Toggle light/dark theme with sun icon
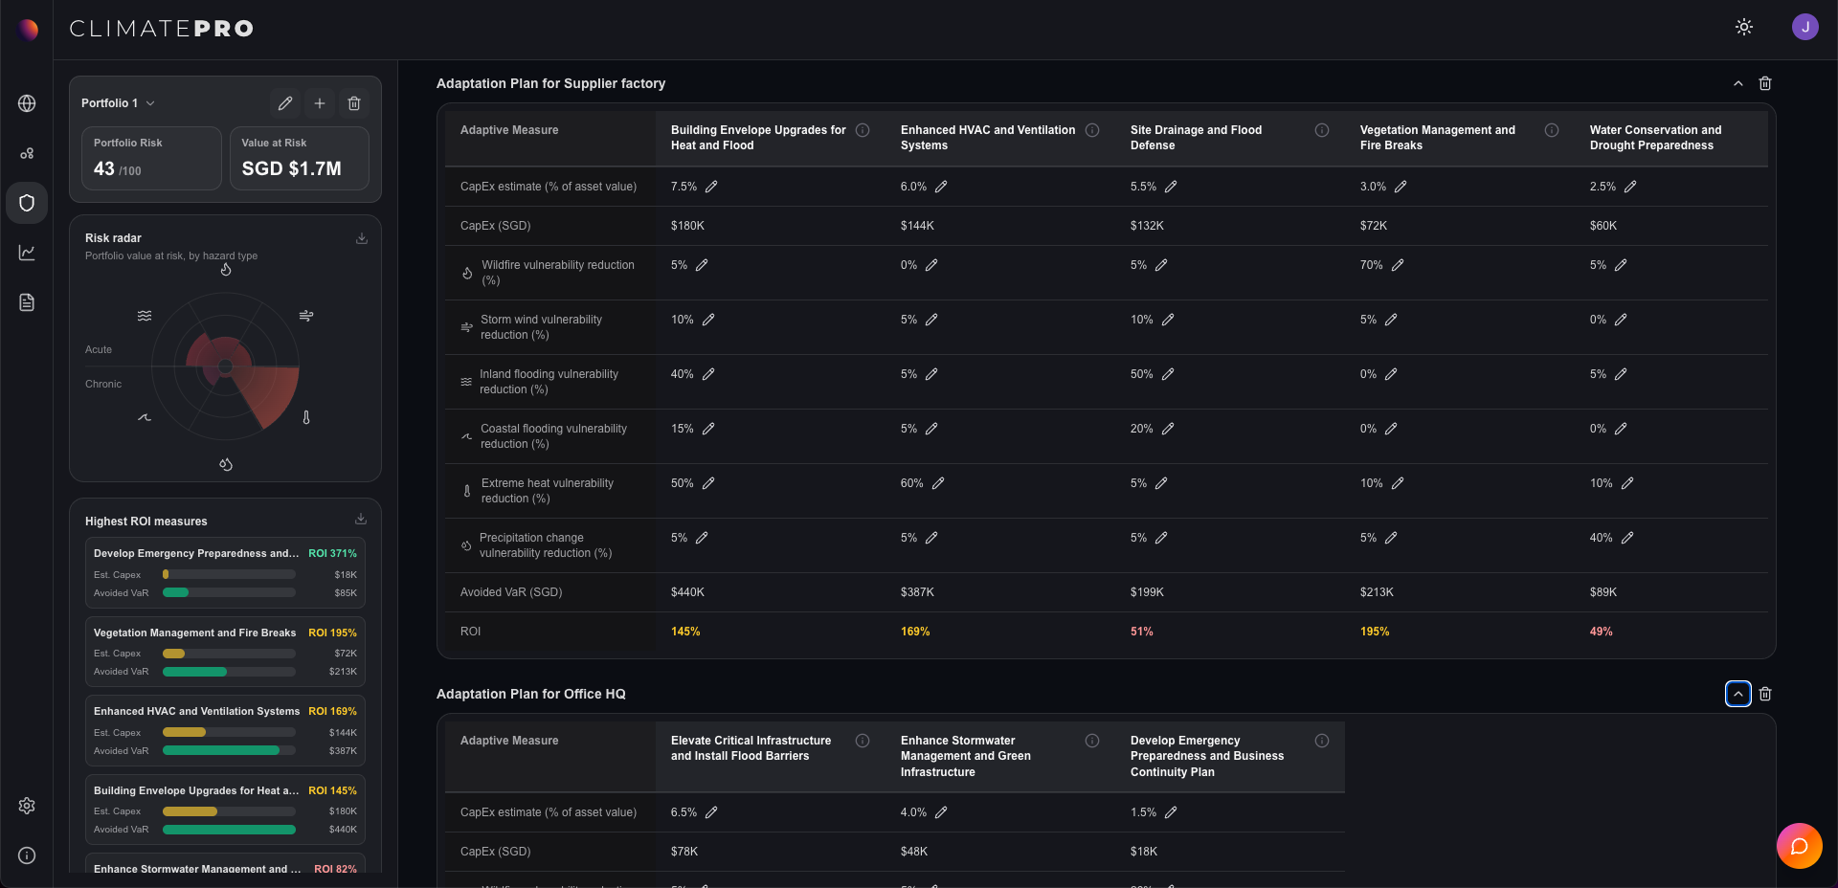The width and height of the screenshot is (1838, 888). click(1744, 27)
